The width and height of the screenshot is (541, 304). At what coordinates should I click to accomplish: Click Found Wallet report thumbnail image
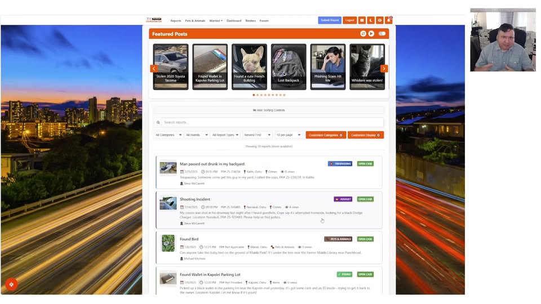[x=168, y=279]
